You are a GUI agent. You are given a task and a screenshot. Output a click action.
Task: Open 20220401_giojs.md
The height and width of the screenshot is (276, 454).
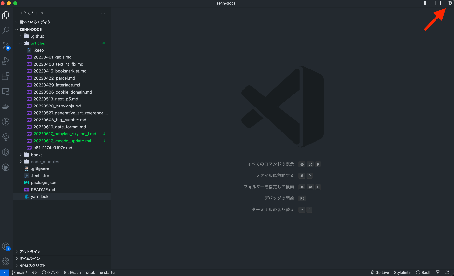pyautogui.click(x=62, y=57)
